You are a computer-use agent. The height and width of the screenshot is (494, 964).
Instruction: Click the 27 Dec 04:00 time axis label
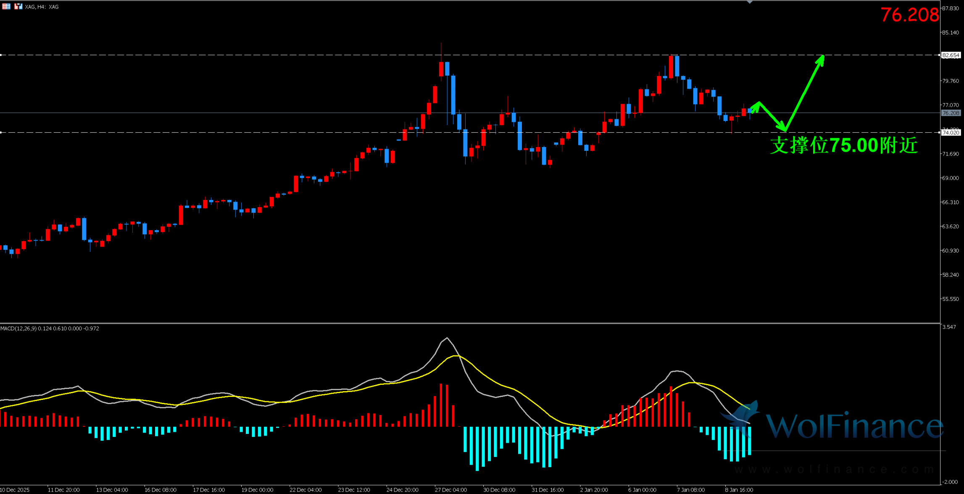pos(450,490)
